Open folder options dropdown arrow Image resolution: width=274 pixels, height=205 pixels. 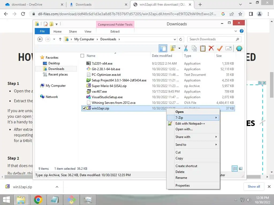coord(179,48)
